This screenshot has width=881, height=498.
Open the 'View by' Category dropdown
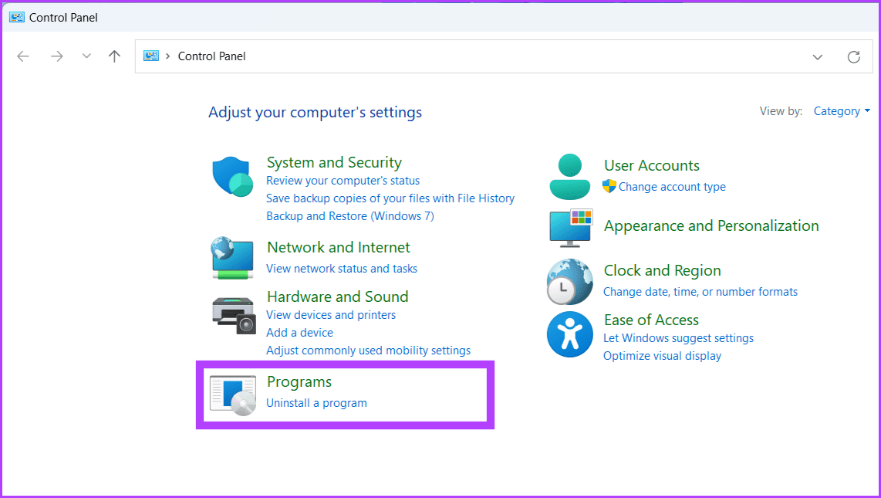pyautogui.click(x=842, y=110)
